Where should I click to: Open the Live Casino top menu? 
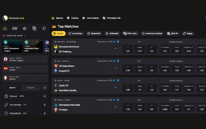pyautogui.click(x=91, y=18)
